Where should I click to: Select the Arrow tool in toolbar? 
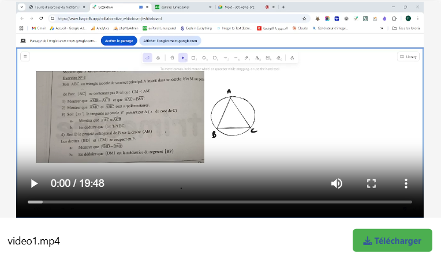(x=225, y=58)
